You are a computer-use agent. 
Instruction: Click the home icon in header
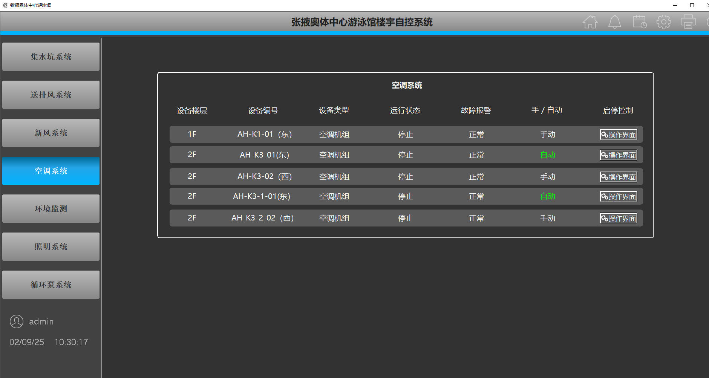point(590,22)
